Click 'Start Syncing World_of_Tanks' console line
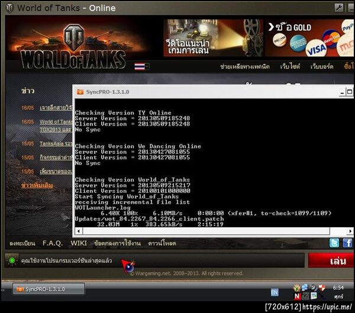The image size is (355, 313). [x=127, y=196]
